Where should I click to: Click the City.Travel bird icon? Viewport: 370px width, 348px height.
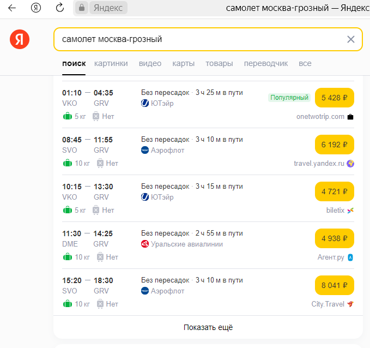coord(350,304)
